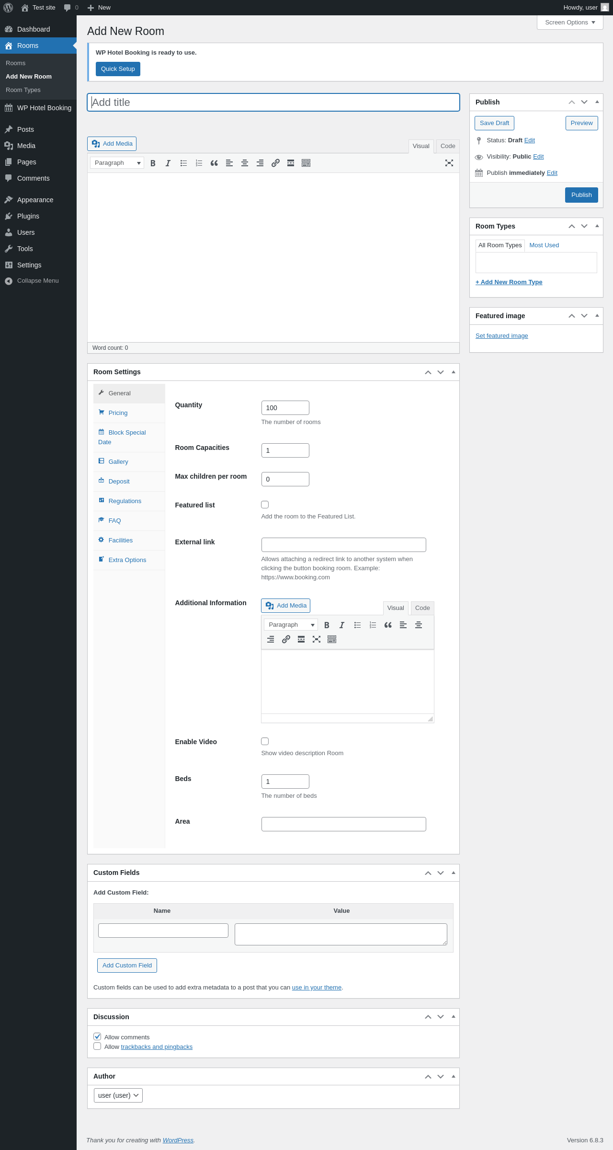Click the Publish button
The width and height of the screenshot is (613, 1150).
tap(581, 195)
